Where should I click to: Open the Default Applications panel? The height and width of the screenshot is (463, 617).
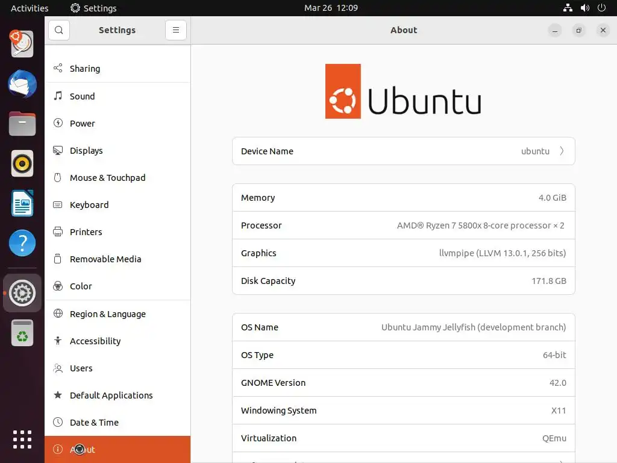coord(111,395)
